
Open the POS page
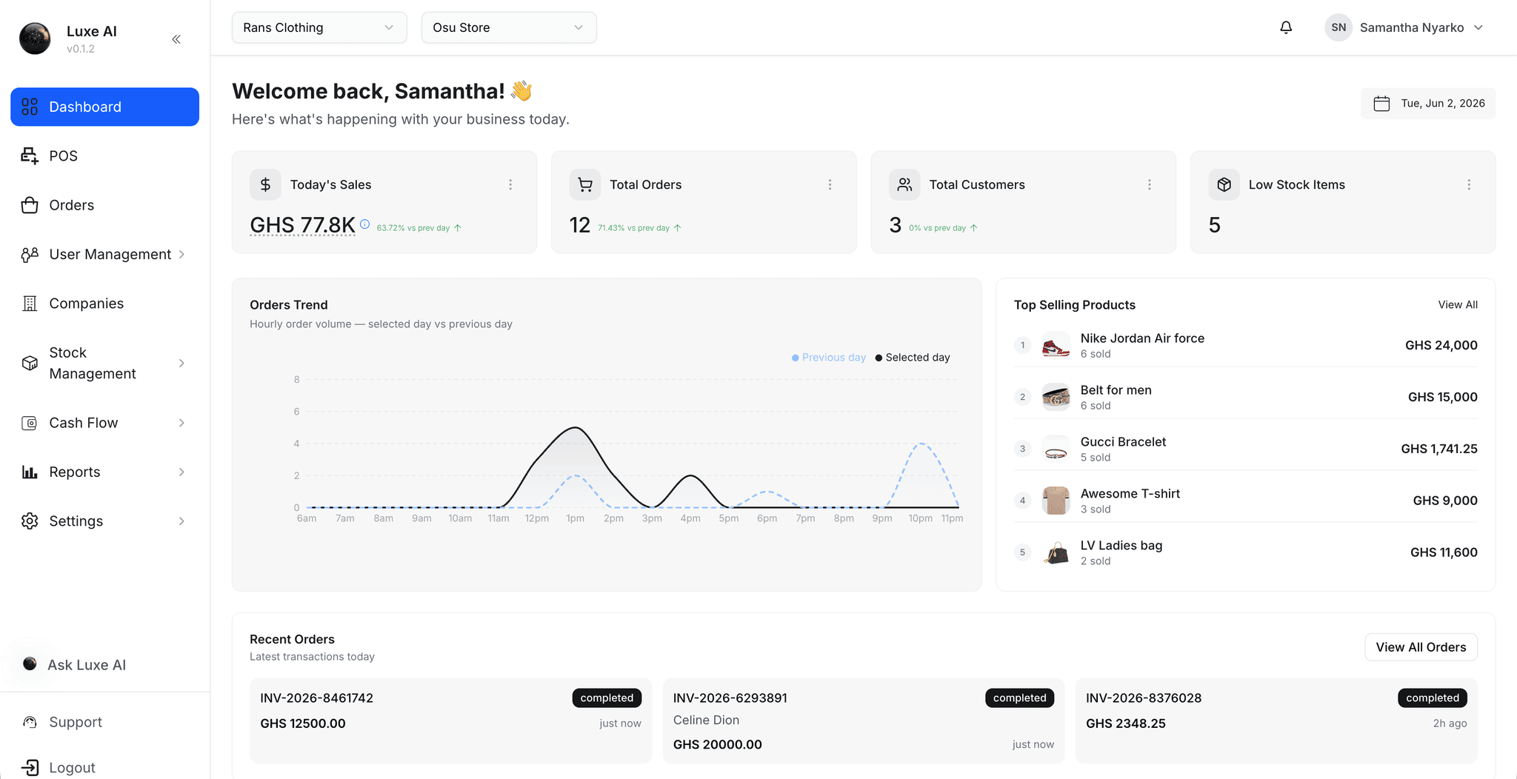[104, 156]
